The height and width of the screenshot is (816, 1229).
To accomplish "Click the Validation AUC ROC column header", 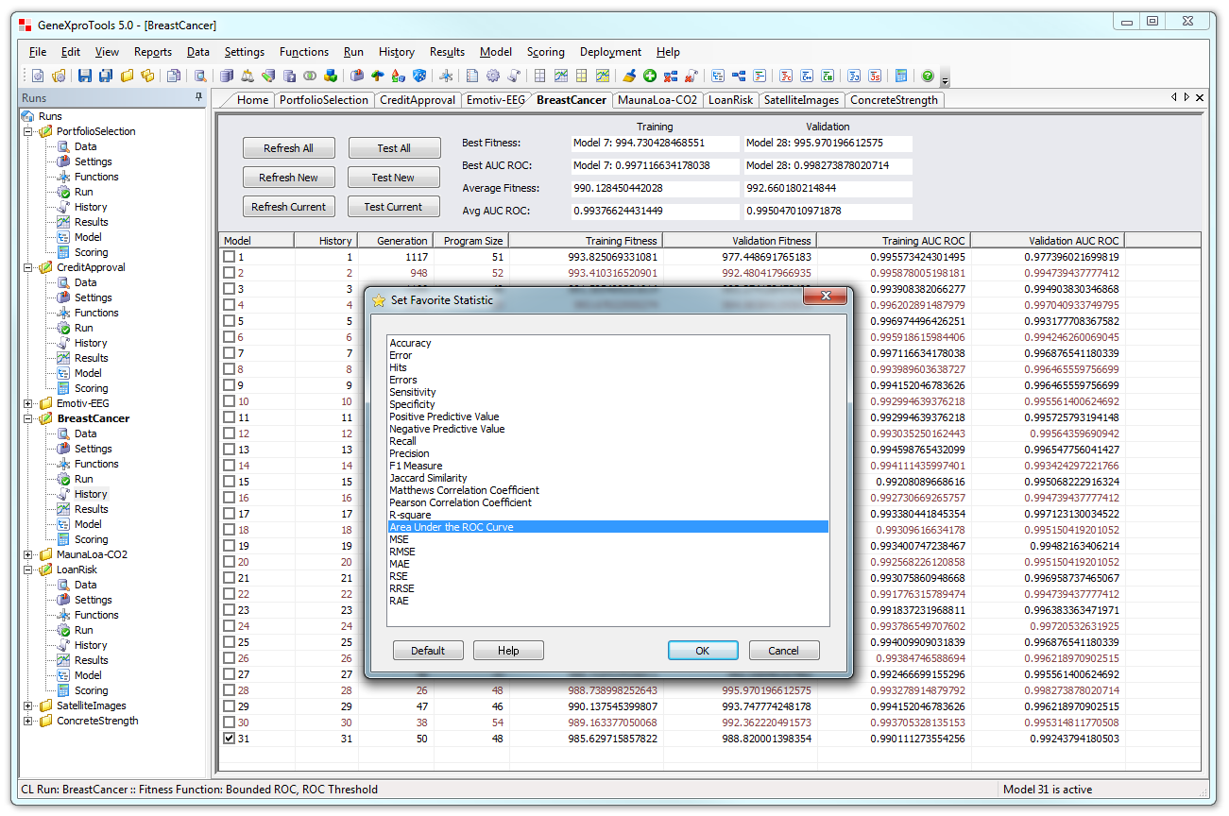I will tap(1048, 241).
